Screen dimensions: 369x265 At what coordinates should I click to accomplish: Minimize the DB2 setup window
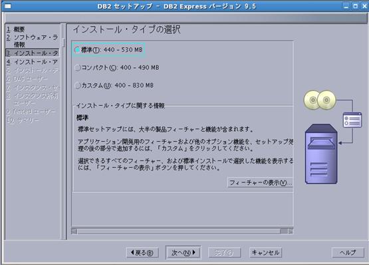coord(346,6)
